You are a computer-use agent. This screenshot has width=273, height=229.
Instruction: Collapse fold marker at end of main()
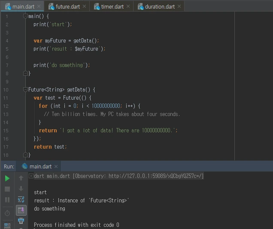[x=25, y=73]
